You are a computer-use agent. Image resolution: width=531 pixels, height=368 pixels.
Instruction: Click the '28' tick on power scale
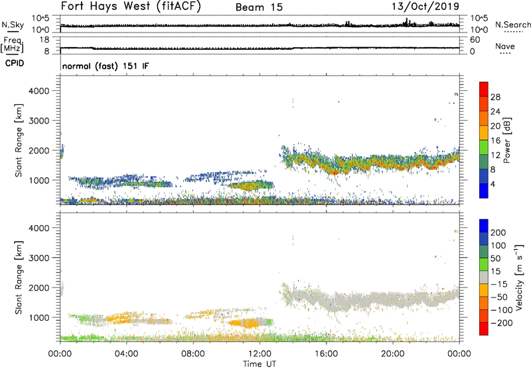(x=495, y=97)
